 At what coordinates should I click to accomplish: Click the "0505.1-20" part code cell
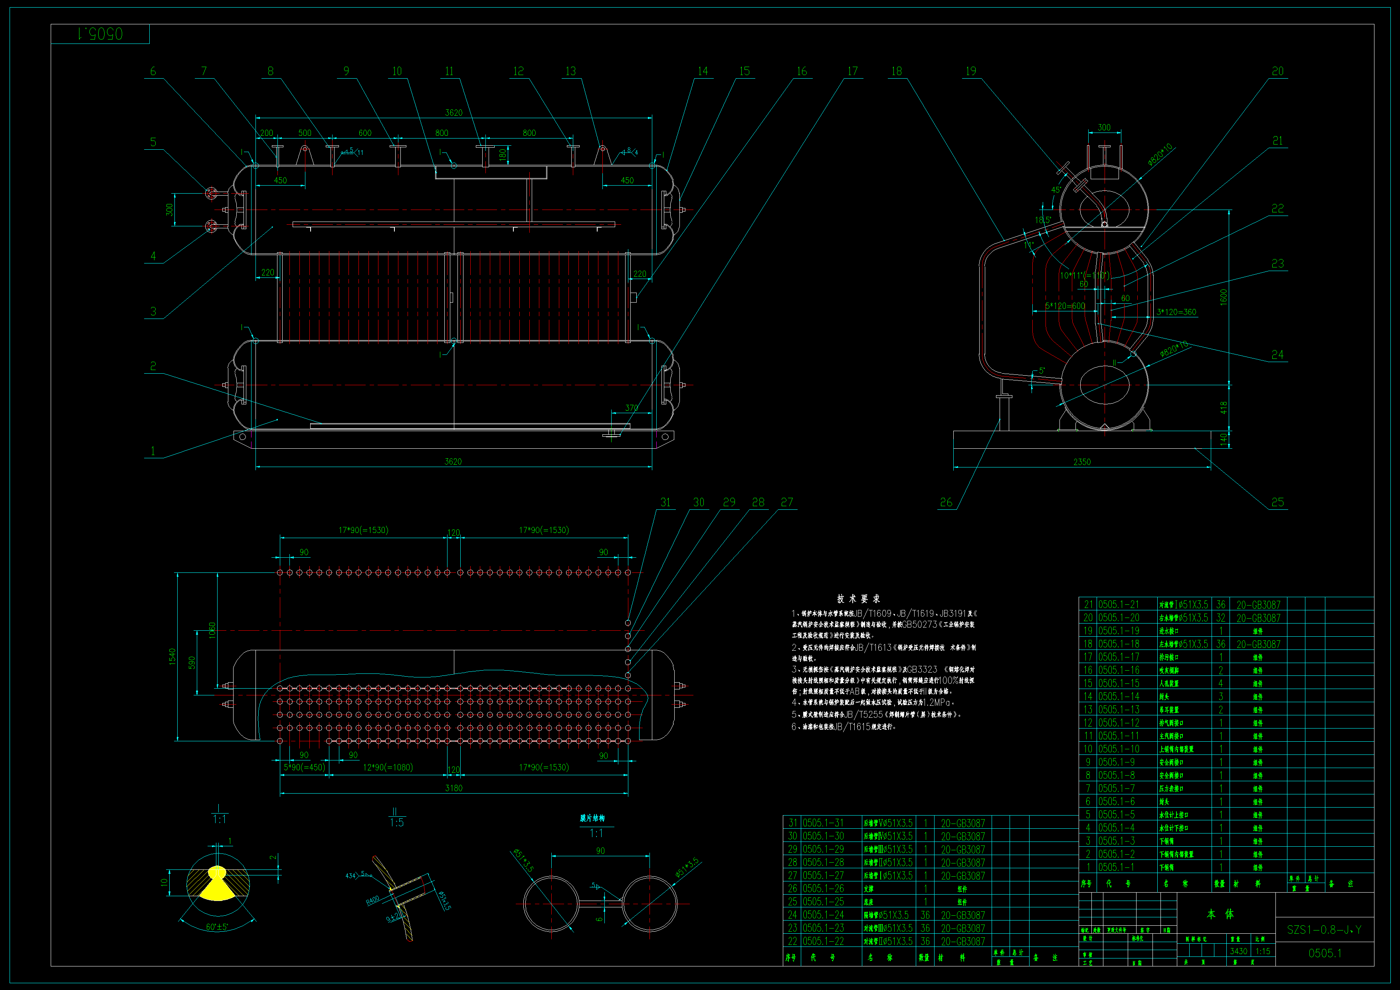pos(1118,618)
